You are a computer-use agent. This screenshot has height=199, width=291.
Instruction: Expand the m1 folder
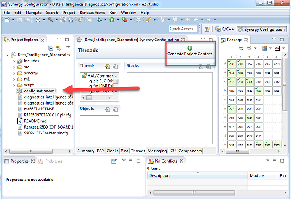(14, 79)
